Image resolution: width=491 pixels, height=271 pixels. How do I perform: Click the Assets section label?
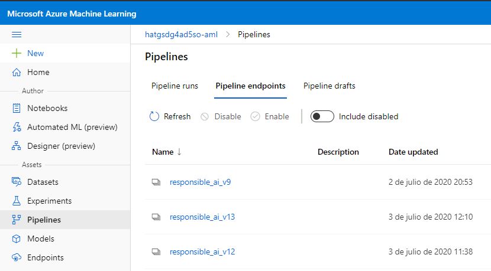click(x=31, y=165)
